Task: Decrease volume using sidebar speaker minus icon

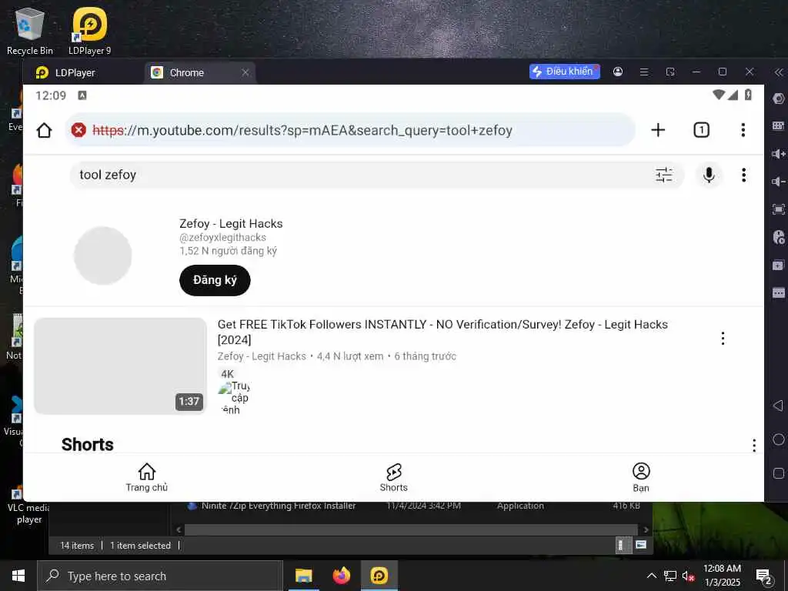Action: point(779,182)
